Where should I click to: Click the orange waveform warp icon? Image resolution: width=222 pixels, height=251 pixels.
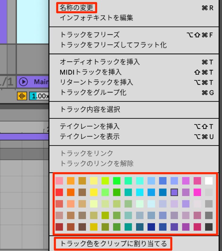[22, 96]
